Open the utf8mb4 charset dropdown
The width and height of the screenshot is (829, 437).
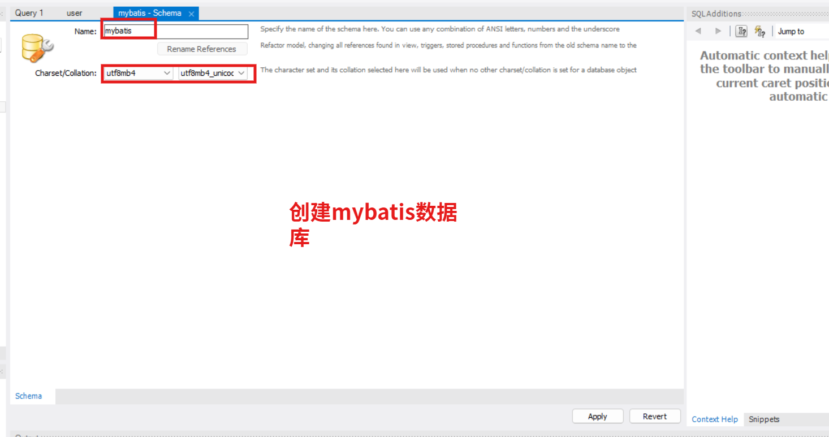coord(139,73)
